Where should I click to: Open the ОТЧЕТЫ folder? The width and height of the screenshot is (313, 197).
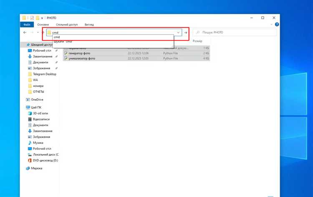point(38,92)
